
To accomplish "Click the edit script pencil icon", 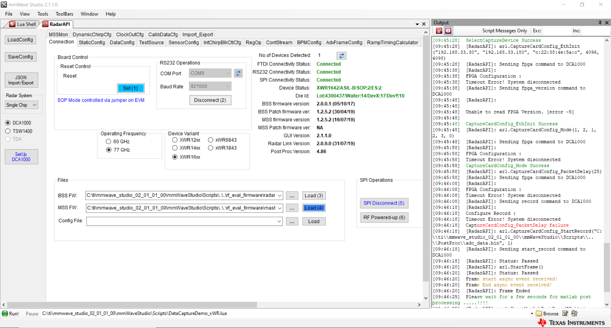I will pos(565,313).
